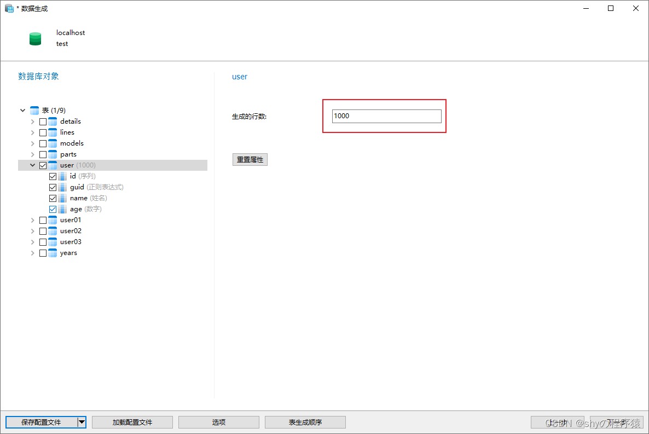Expand the models table node
The width and height of the screenshot is (649, 434).
coord(33,143)
